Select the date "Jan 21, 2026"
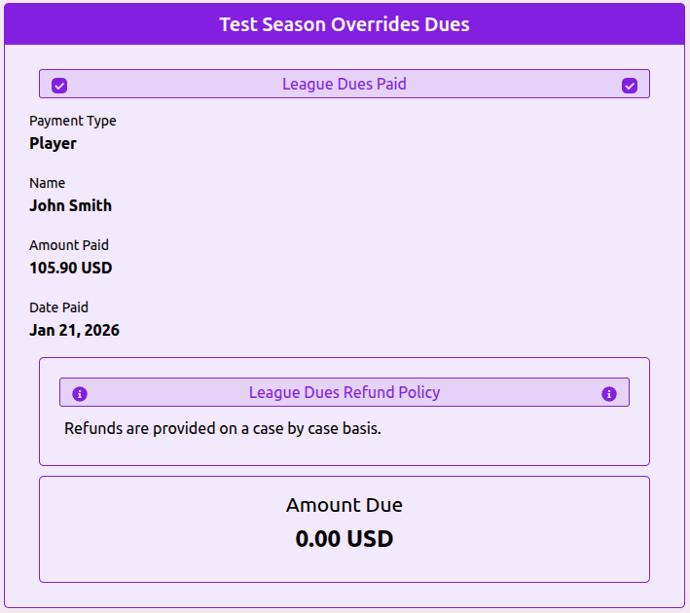The height and width of the screenshot is (613, 690). tap(74, 330)
